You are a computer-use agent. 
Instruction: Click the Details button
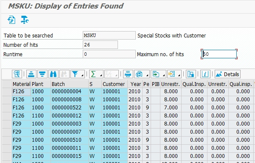point(227,74)
